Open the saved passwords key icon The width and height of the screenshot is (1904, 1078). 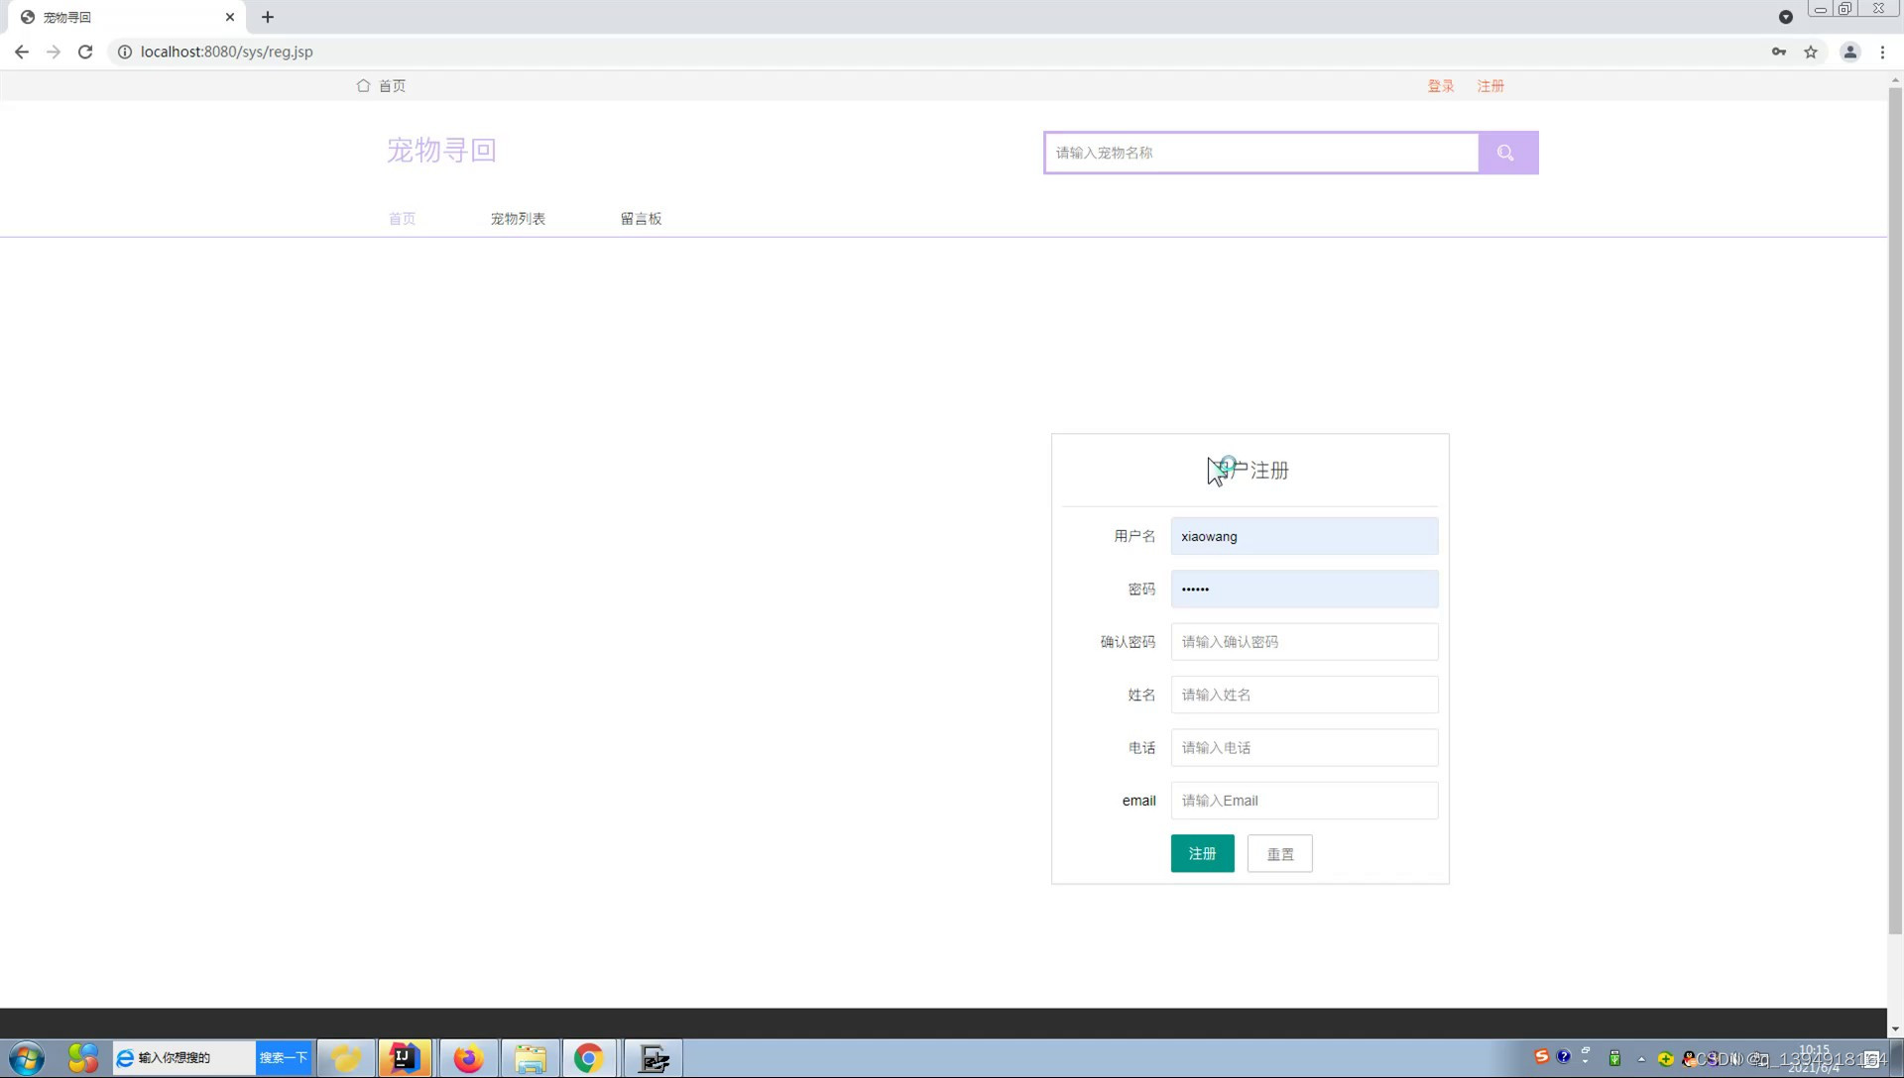coord(1779,52)
